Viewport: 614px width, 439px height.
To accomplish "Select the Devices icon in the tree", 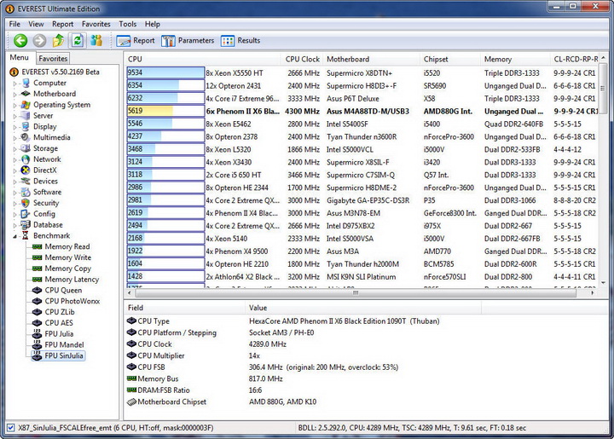I will click(x=26, y=182).
